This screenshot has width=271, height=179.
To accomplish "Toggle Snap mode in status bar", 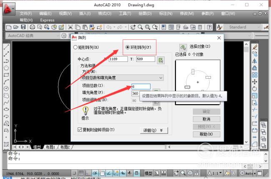I will click(74, 173).
